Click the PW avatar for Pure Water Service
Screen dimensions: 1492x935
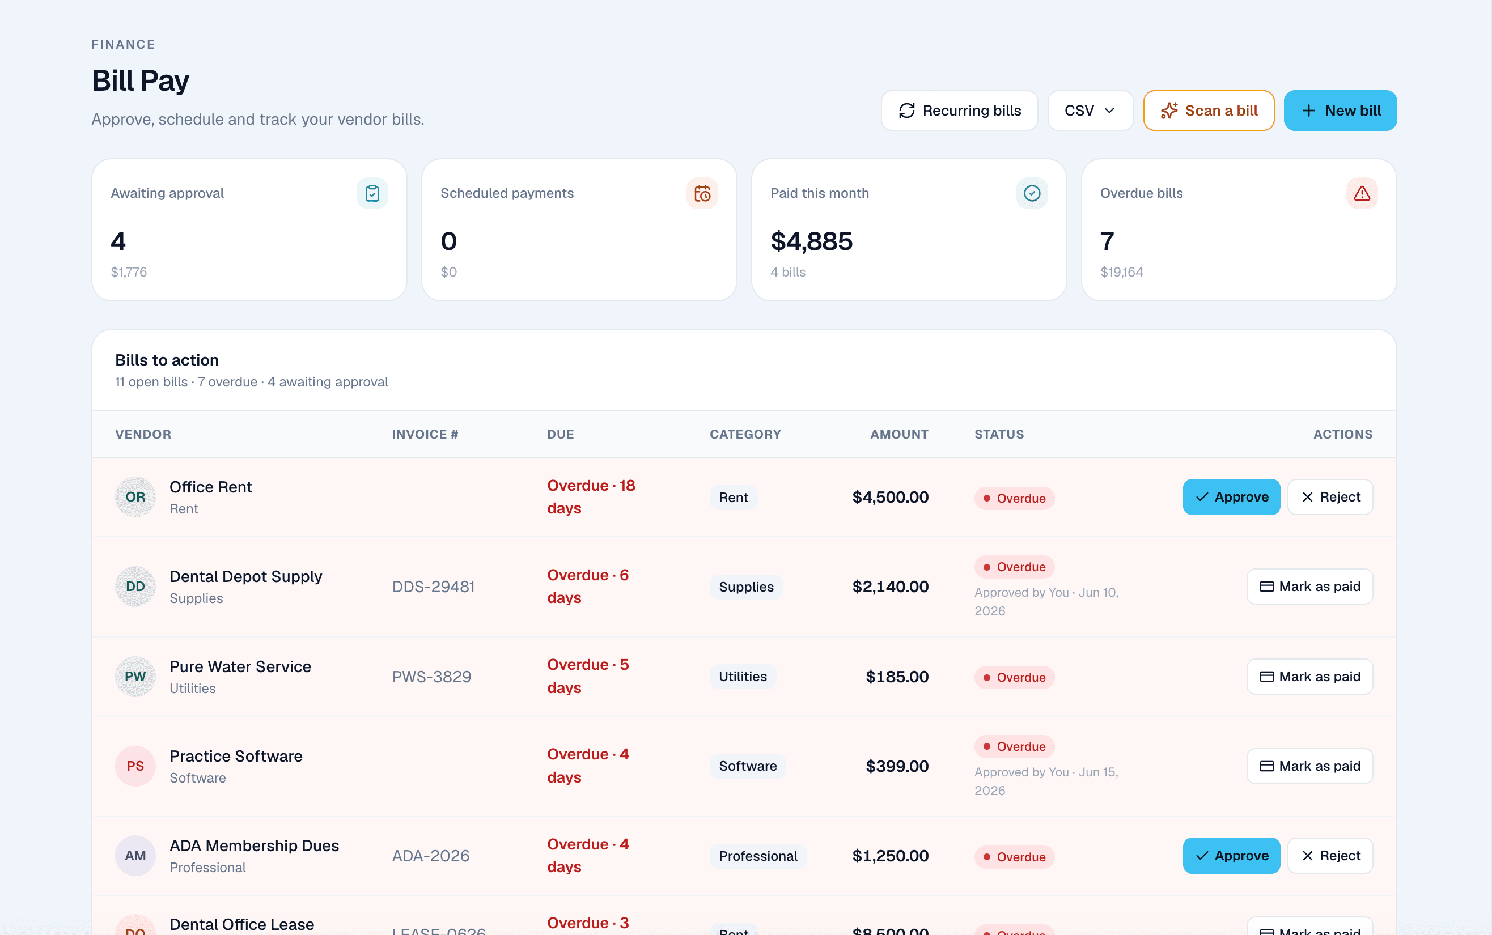click(135, 677)
